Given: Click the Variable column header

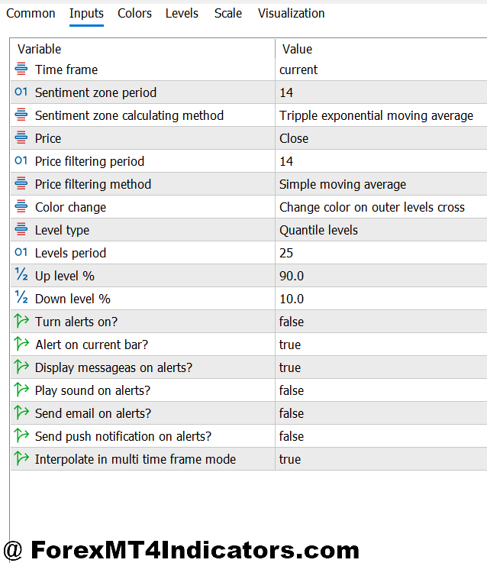Looking at the screenshot, I should click(40, 49).
